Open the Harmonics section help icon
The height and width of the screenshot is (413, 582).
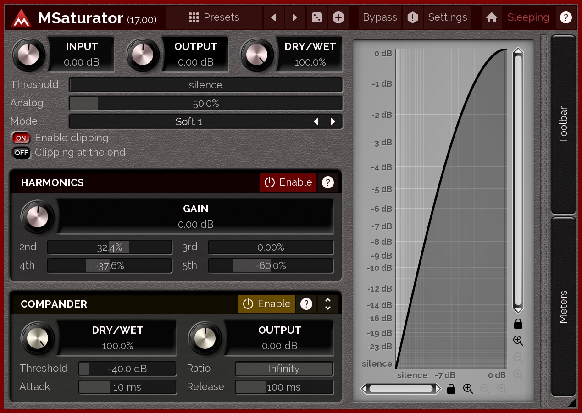327,182
